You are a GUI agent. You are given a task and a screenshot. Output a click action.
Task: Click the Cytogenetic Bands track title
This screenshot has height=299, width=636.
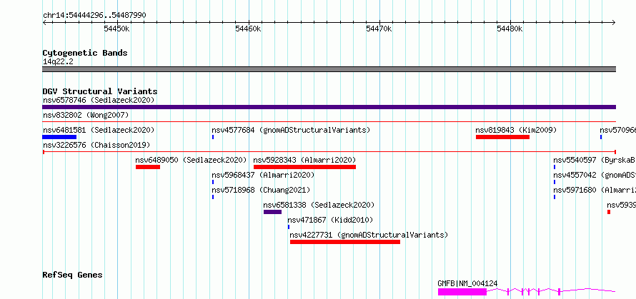point(85,53)
